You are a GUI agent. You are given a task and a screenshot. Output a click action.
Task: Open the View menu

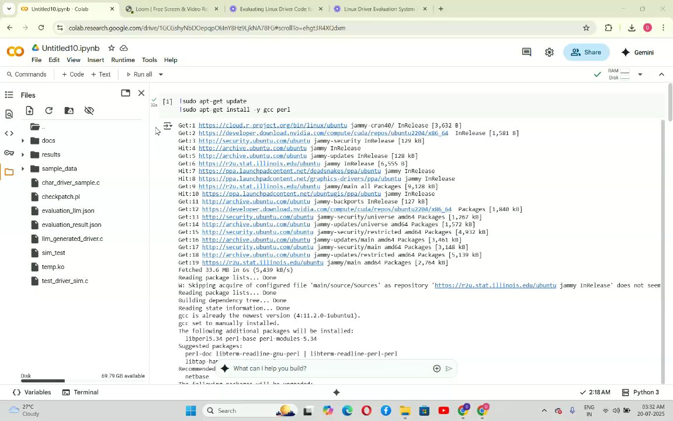(74, 60)
